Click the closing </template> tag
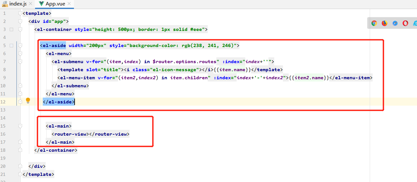 tap(39, 174)
